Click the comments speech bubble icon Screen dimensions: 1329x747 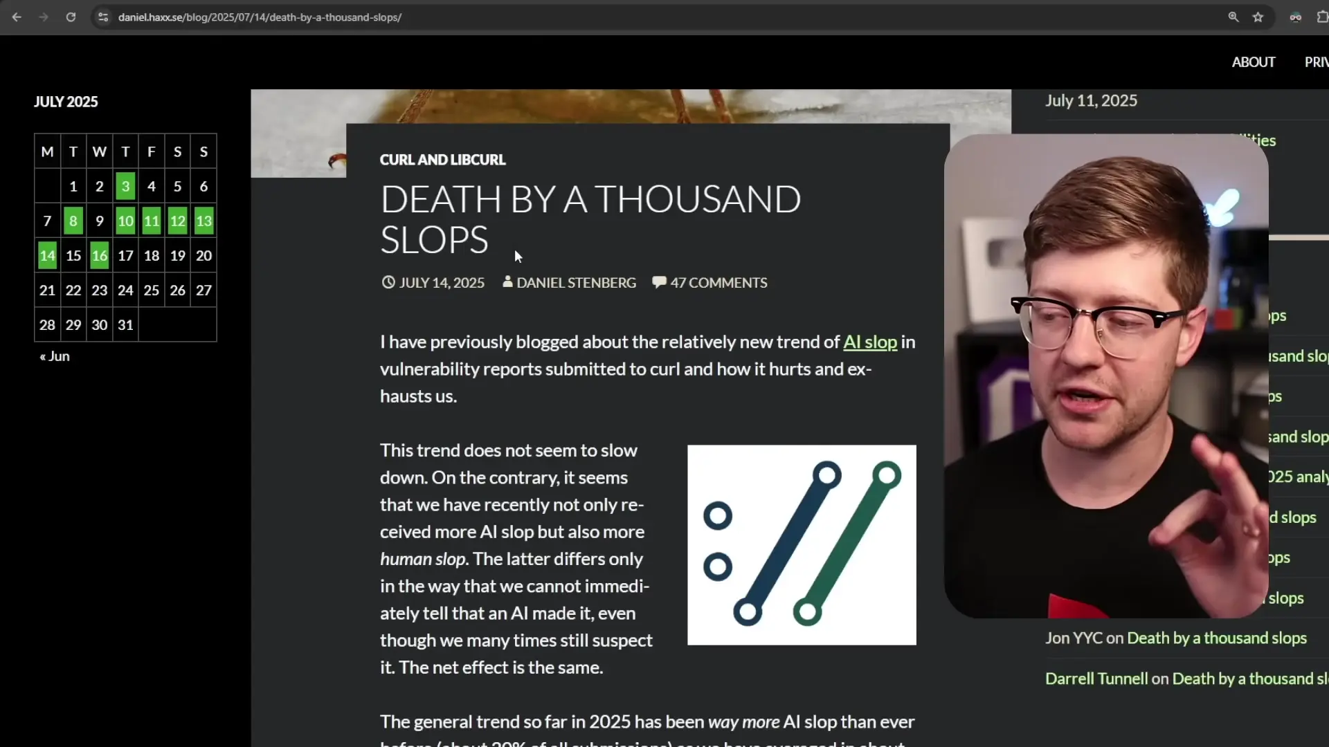point(659,282)
